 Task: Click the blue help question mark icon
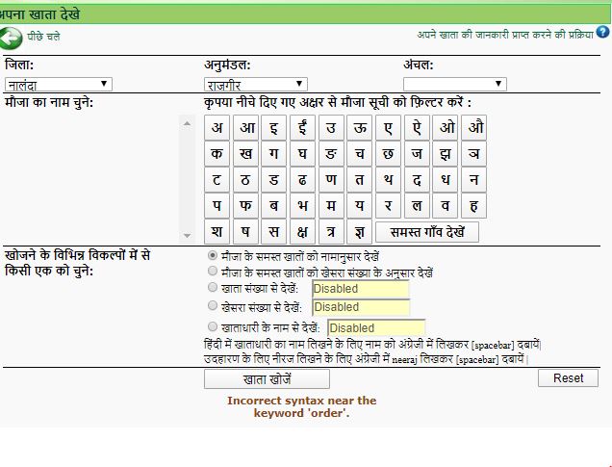coord(603,33)
